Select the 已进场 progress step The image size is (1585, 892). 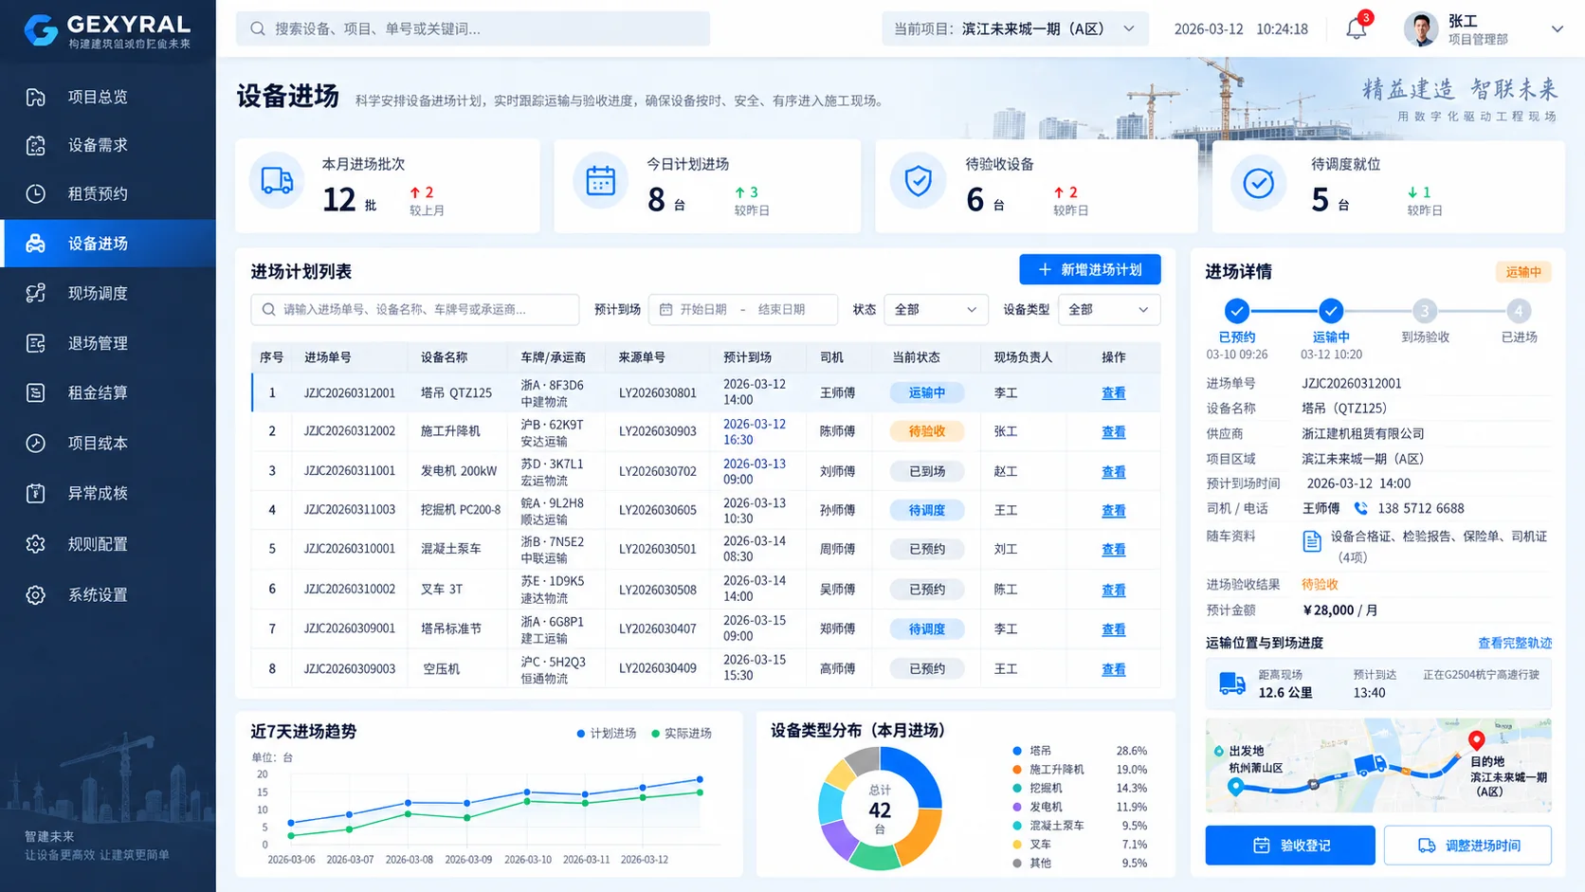click(x=1519, y=311)
